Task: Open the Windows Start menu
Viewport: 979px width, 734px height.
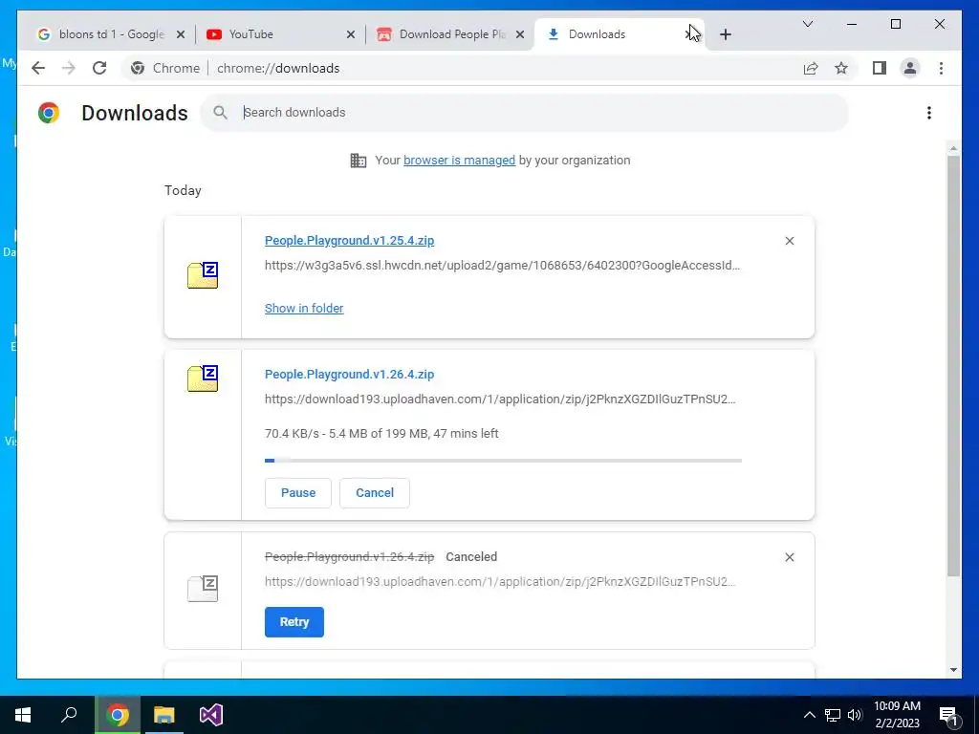Action: tap(23, 715)
